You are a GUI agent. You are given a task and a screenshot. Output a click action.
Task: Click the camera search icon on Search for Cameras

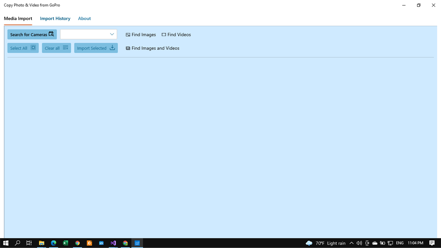[51, 34]
